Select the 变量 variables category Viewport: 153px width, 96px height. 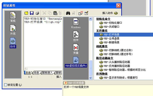coord(76,49)
